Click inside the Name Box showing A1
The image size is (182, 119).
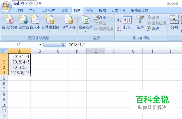(19, 45)
